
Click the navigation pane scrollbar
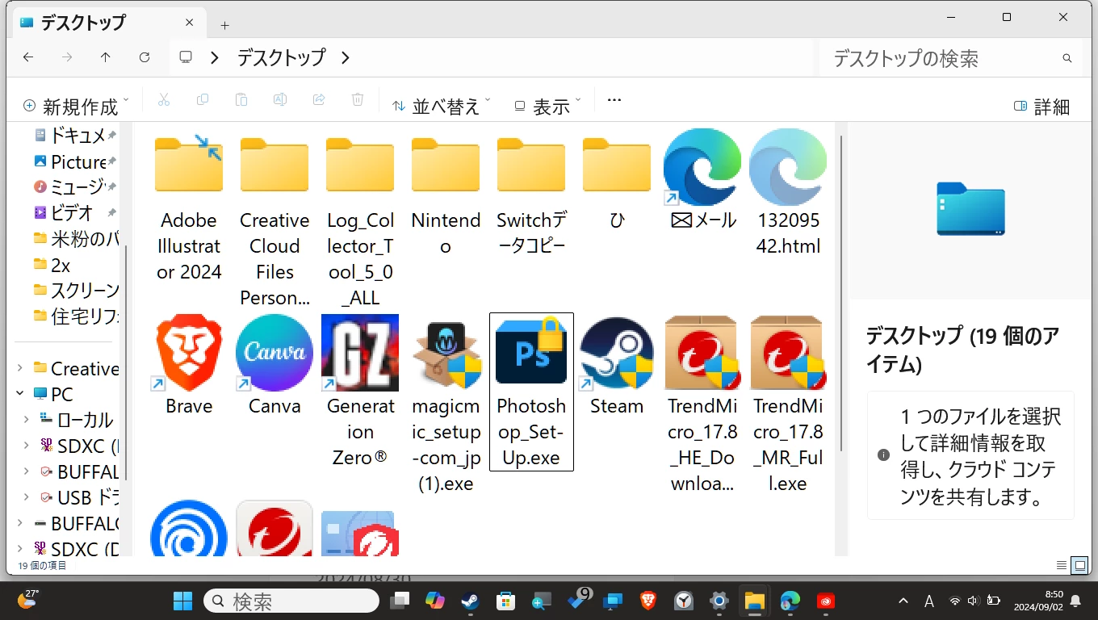click(x=126, y=362)
